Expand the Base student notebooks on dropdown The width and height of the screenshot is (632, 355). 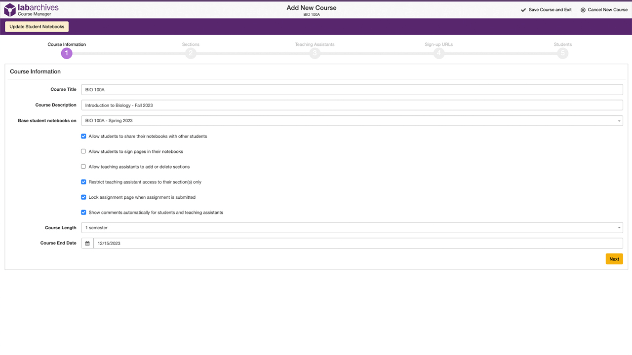coord(352,120)
